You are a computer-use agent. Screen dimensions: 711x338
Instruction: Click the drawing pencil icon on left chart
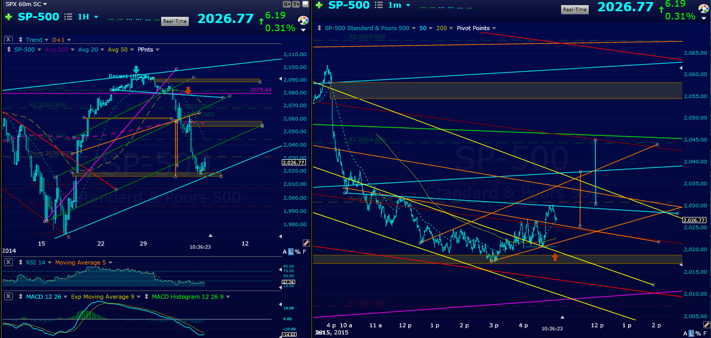pos(306,243)
